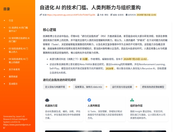
Task: Click the link icon beside the source URL
Action: point(41,15)
